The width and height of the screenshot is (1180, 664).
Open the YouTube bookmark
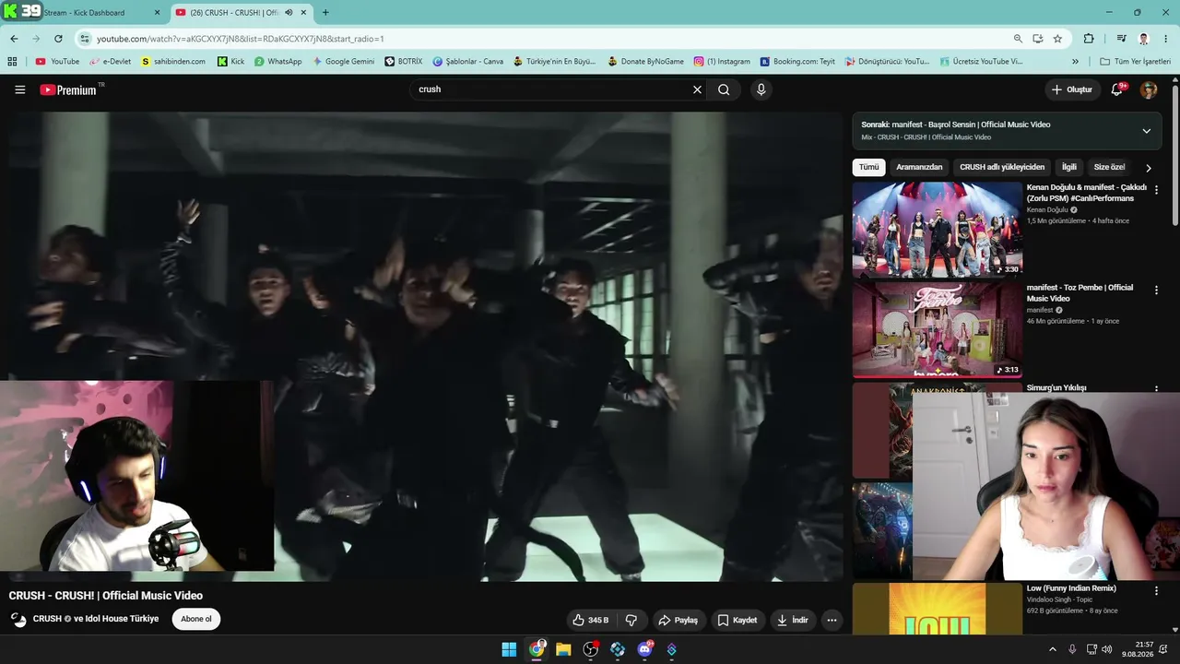point(57,62)
